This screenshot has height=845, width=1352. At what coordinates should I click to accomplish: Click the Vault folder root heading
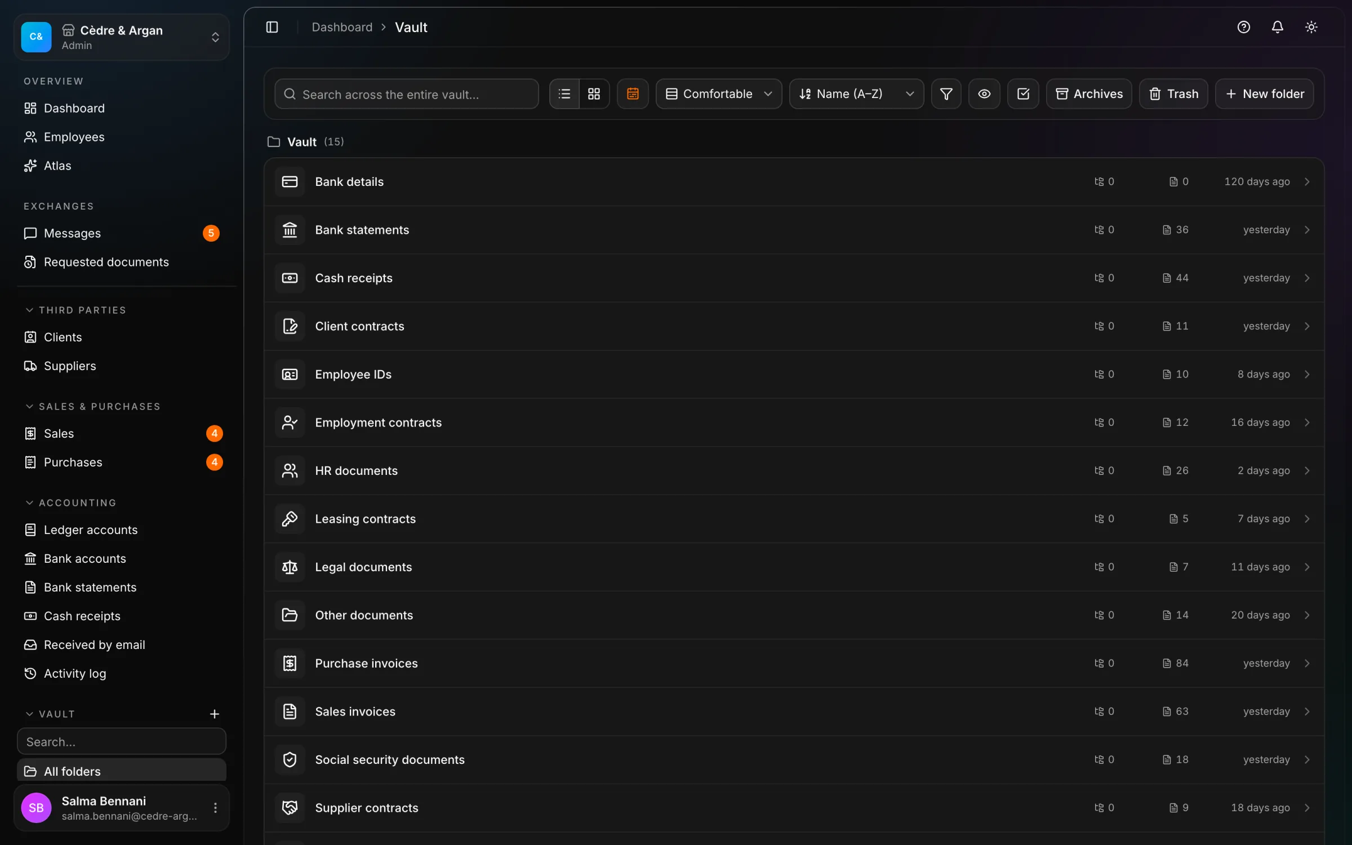[x=301, y=142]
